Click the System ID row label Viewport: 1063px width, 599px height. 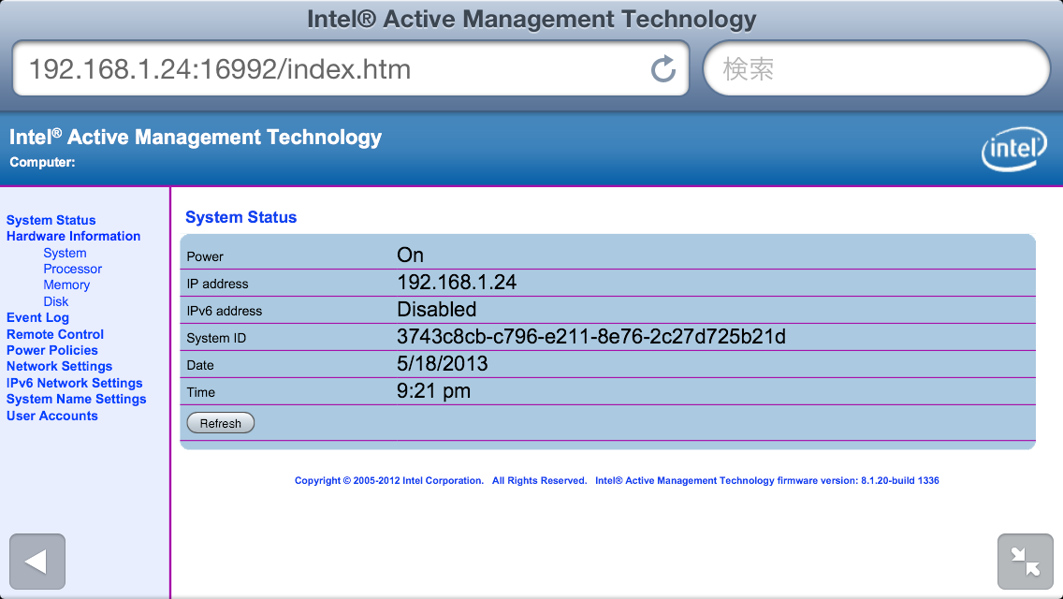(216, 338)
